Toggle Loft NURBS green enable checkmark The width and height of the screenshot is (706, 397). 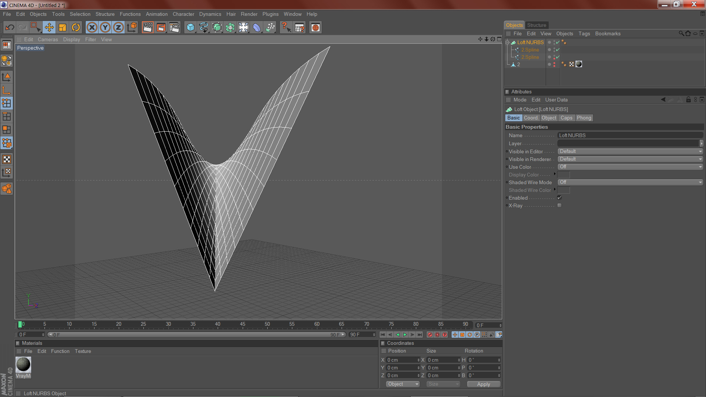(x=558, y=42)
